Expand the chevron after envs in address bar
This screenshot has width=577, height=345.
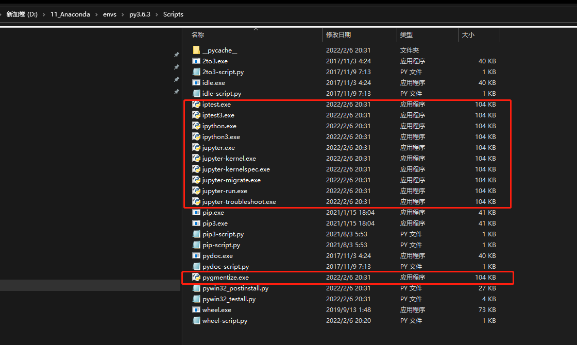pos(123,14)
